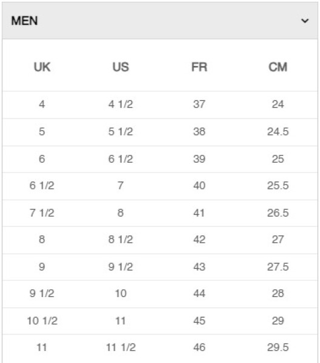Click FR size 41 cell
The image size is (320, 363).
pos(199,213)
